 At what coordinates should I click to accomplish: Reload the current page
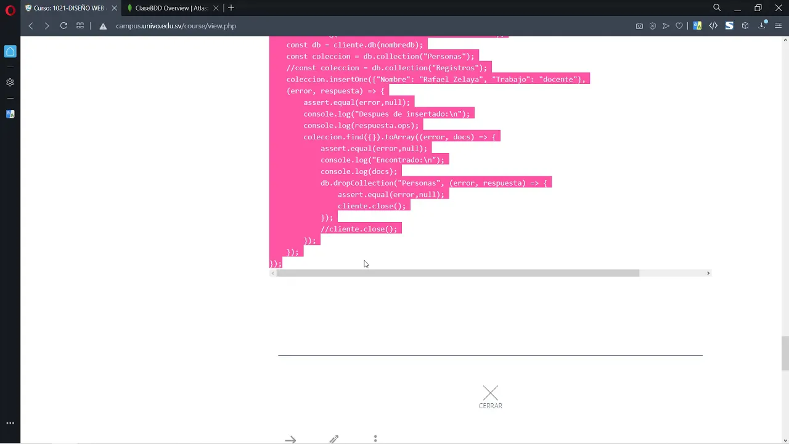pyautogui.click(x=63, y=26)
